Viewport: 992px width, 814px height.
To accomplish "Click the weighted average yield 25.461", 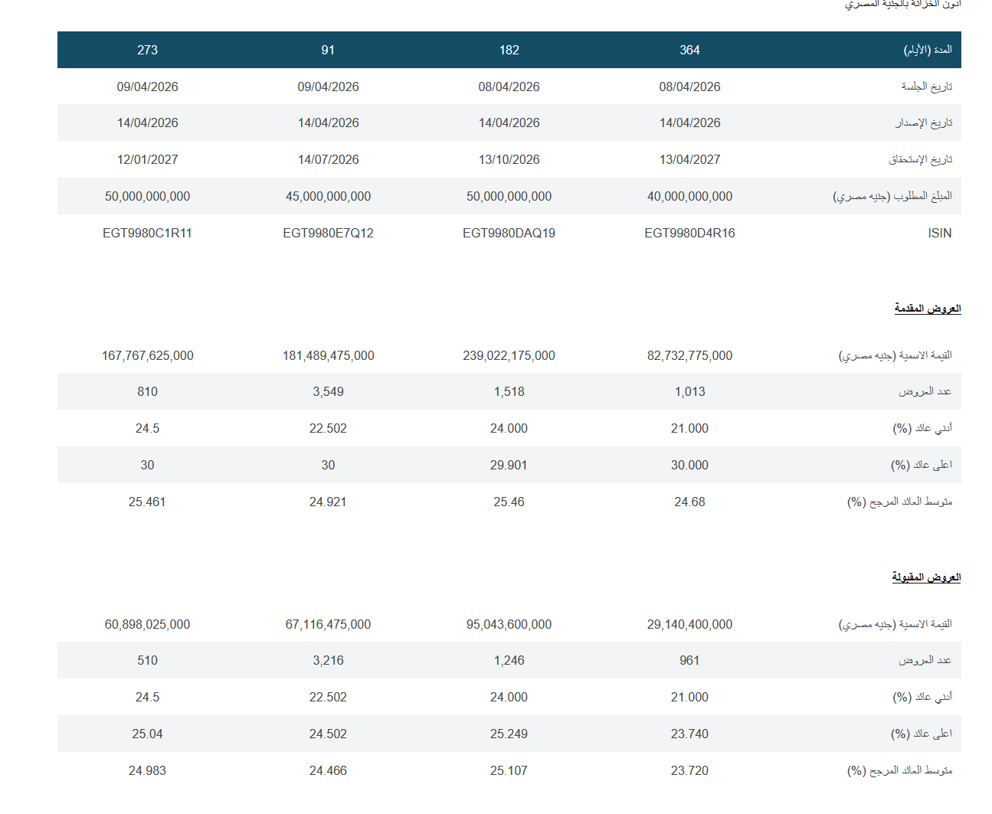I will coord(147,502).
